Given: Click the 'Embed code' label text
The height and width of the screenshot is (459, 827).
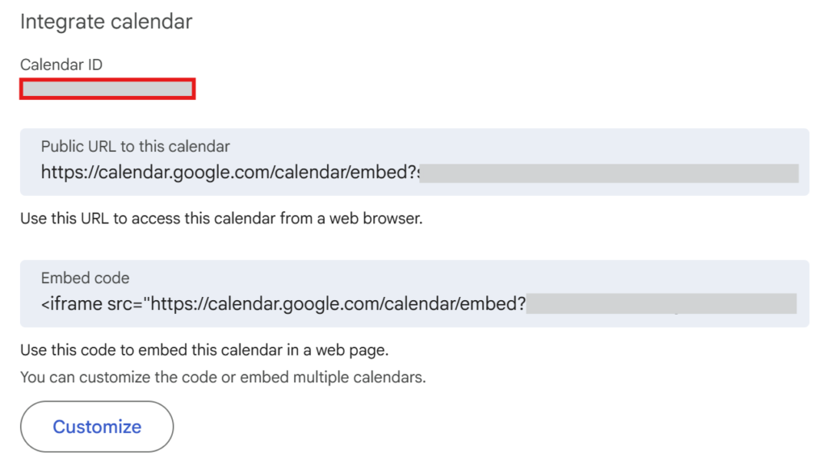Looking at the screenshot, I should 85,278.
